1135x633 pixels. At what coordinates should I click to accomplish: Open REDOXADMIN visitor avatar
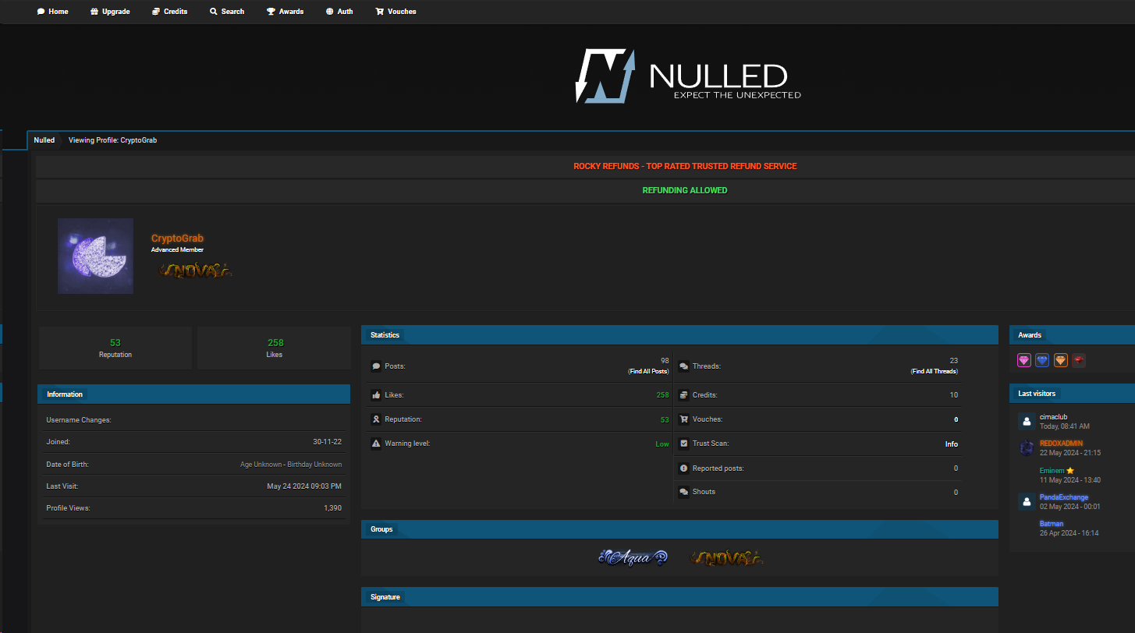point(1027,447)
